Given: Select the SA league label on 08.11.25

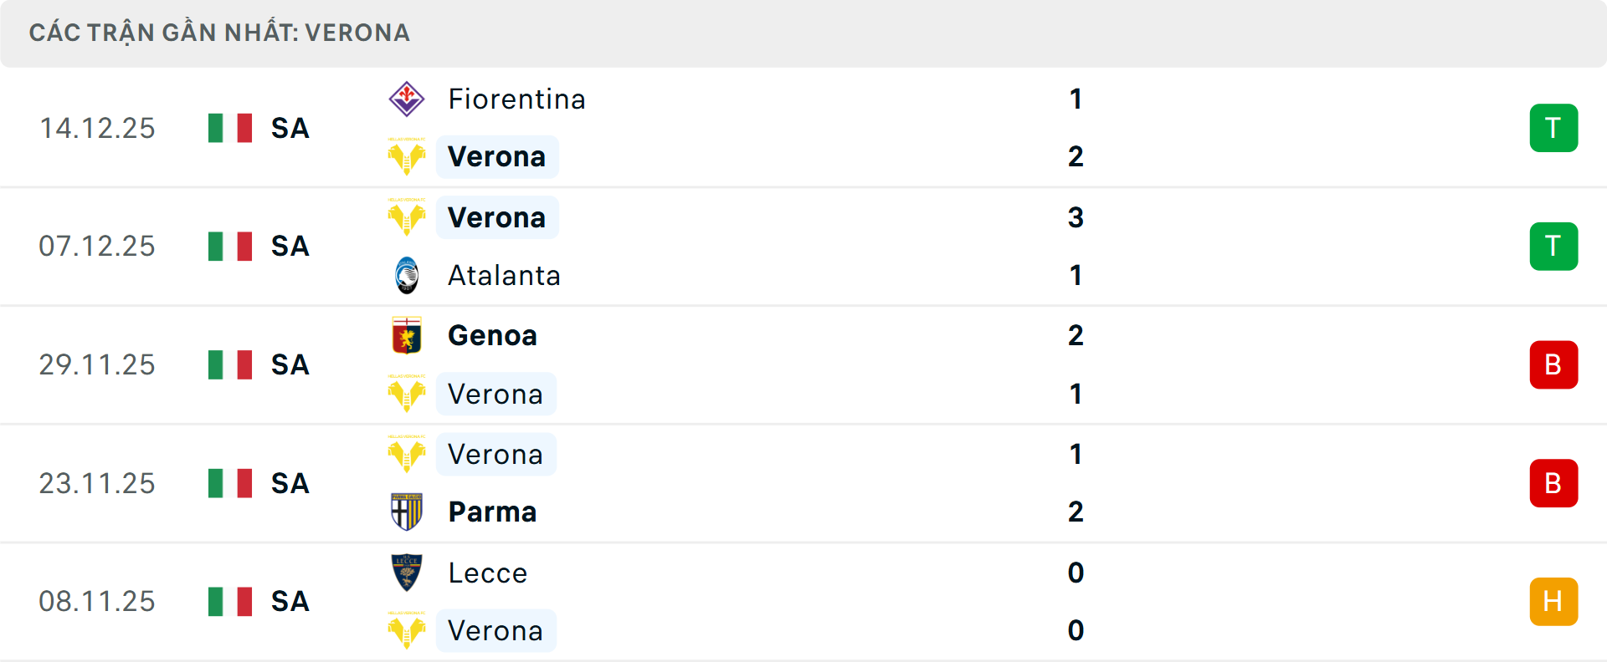Looking at the screenshot, I should pos(290,602).
